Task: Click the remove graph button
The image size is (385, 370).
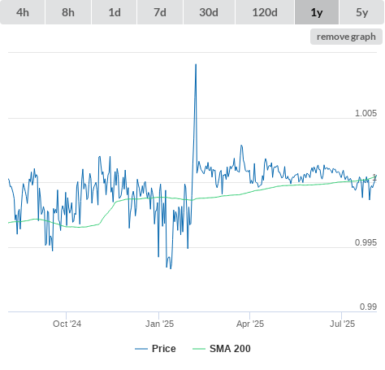Action: tap(346, 37)
